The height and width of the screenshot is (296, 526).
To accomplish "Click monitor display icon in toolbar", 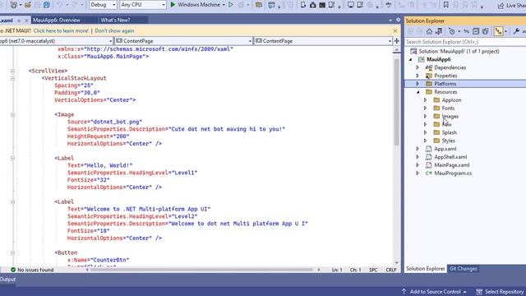I will coord(351,5).
